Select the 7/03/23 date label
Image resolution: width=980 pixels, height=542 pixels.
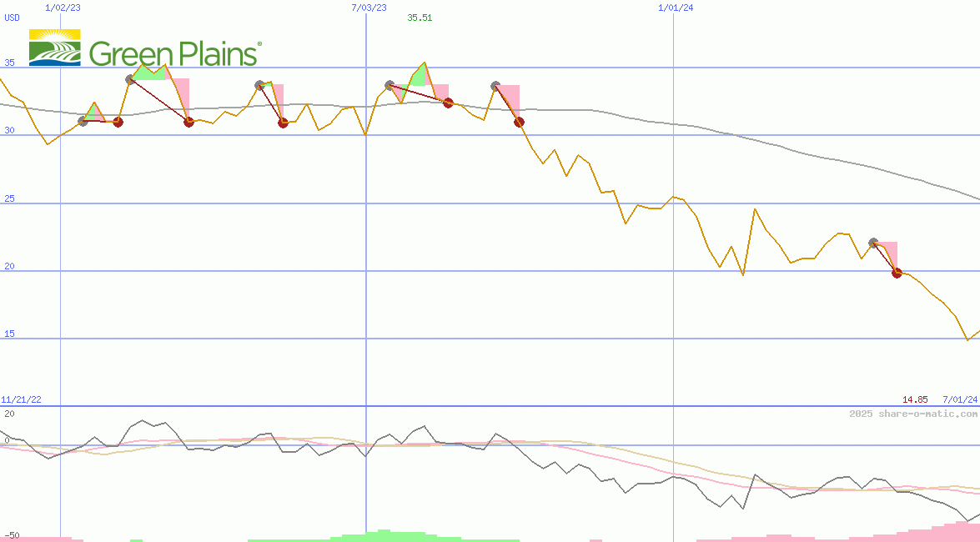(369, 8)
